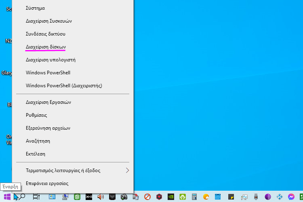Click the orange speaker volume icon
Image resolution: width=303 pixels, height=202 pixels.
click(101, 197)
